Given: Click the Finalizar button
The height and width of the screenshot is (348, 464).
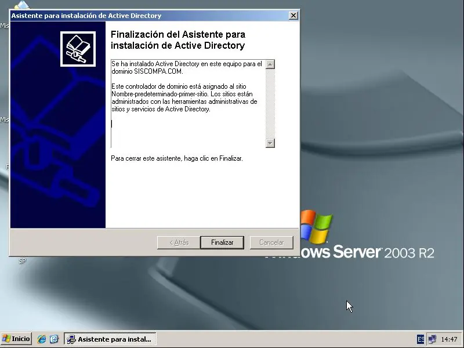Looking at the screenshot, I should coord(222,242).
